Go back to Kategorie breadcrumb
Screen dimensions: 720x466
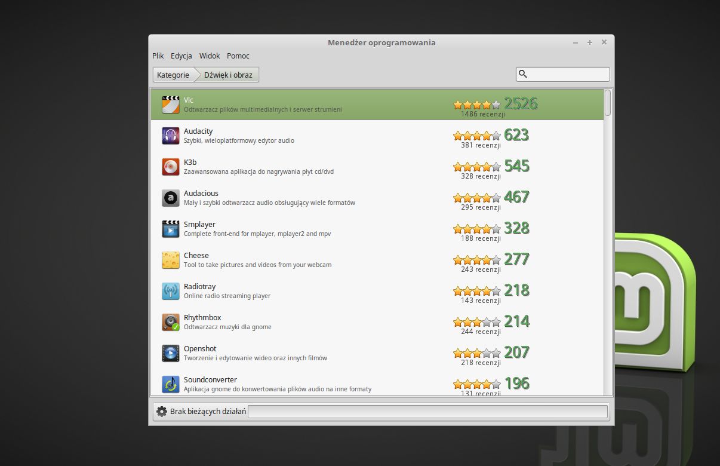click(173, 75)
